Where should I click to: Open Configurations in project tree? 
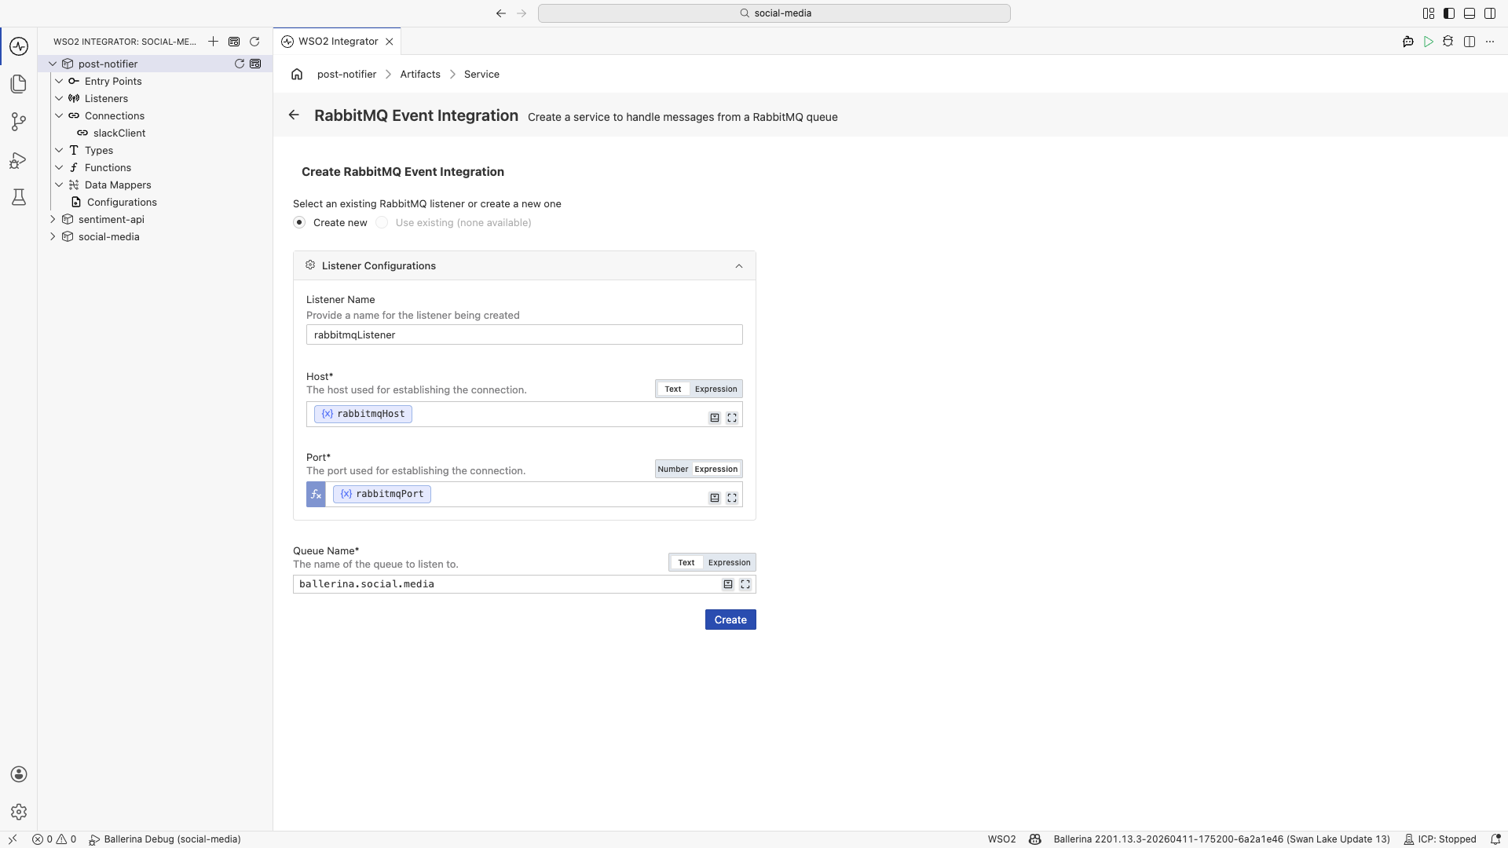(122, 202)
